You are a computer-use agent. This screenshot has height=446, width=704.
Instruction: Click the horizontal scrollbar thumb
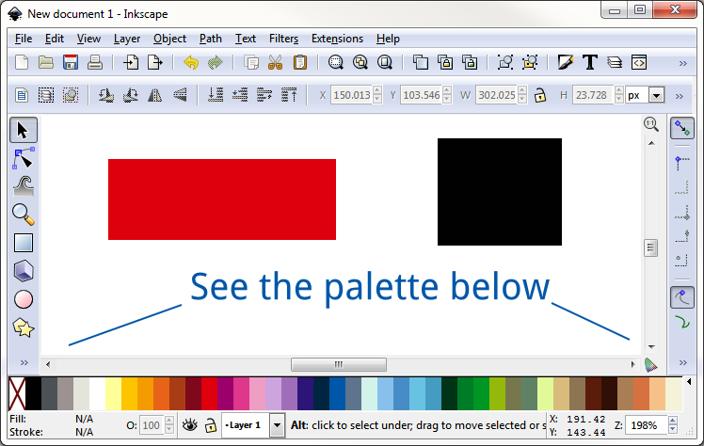339,364
